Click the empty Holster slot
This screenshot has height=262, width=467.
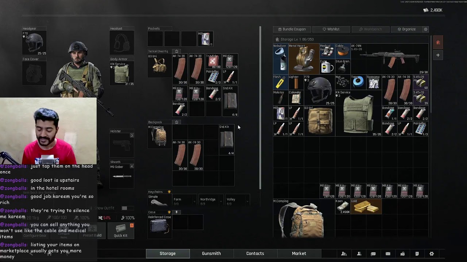(122, 146)
